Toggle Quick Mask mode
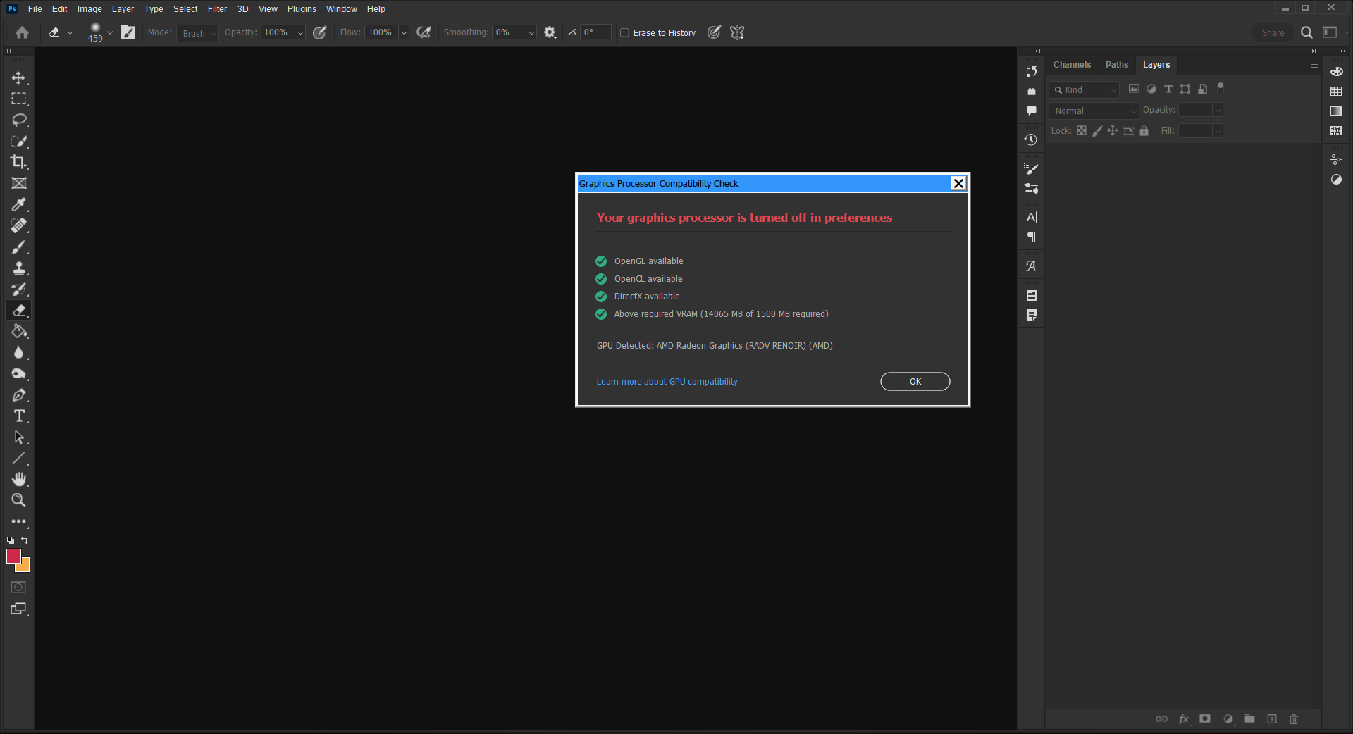The image size is (1353, 734). coord(19,587)
